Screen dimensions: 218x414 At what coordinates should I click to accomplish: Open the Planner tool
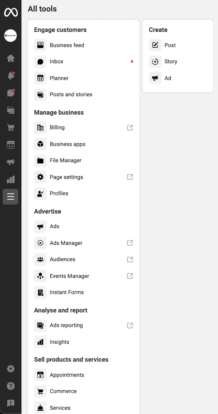(59, 78)
